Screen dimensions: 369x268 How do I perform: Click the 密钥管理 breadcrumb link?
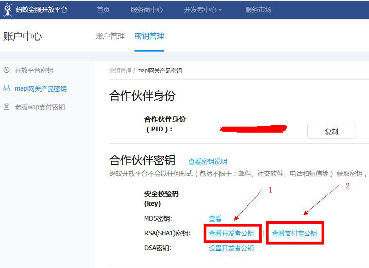120,70
